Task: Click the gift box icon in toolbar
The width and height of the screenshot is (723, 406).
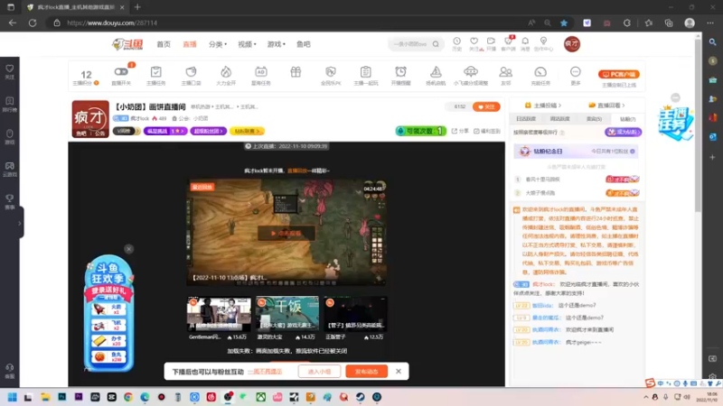Action: (x=296, y=72)
